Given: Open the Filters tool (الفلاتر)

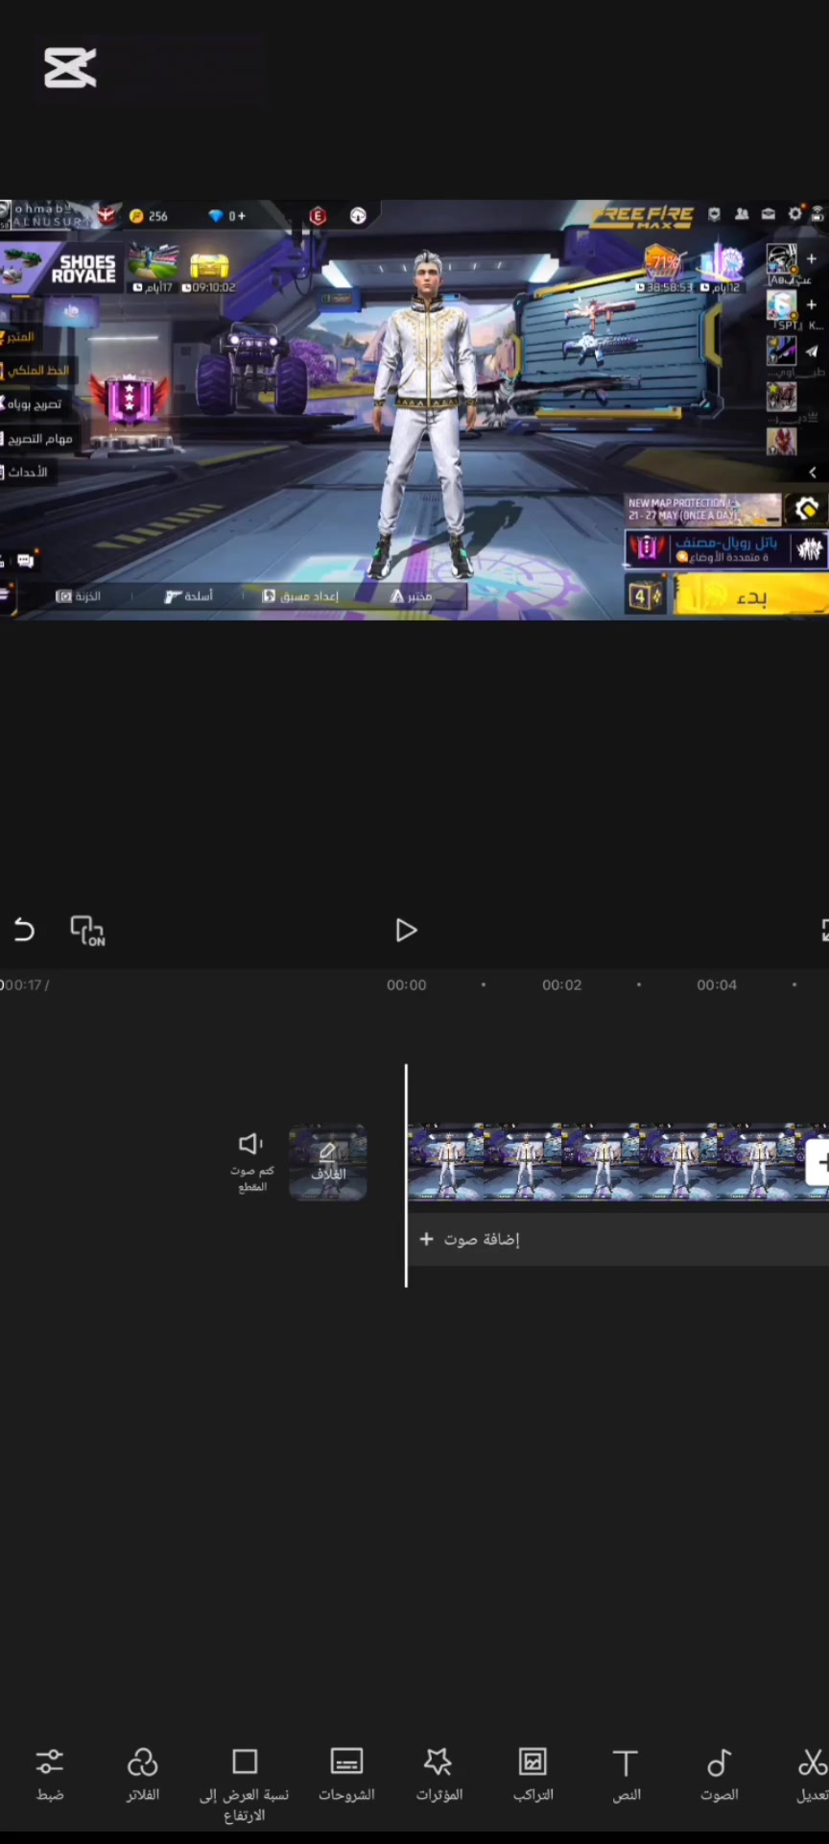Looking at the screenshot, I should tap(143, 1774).
